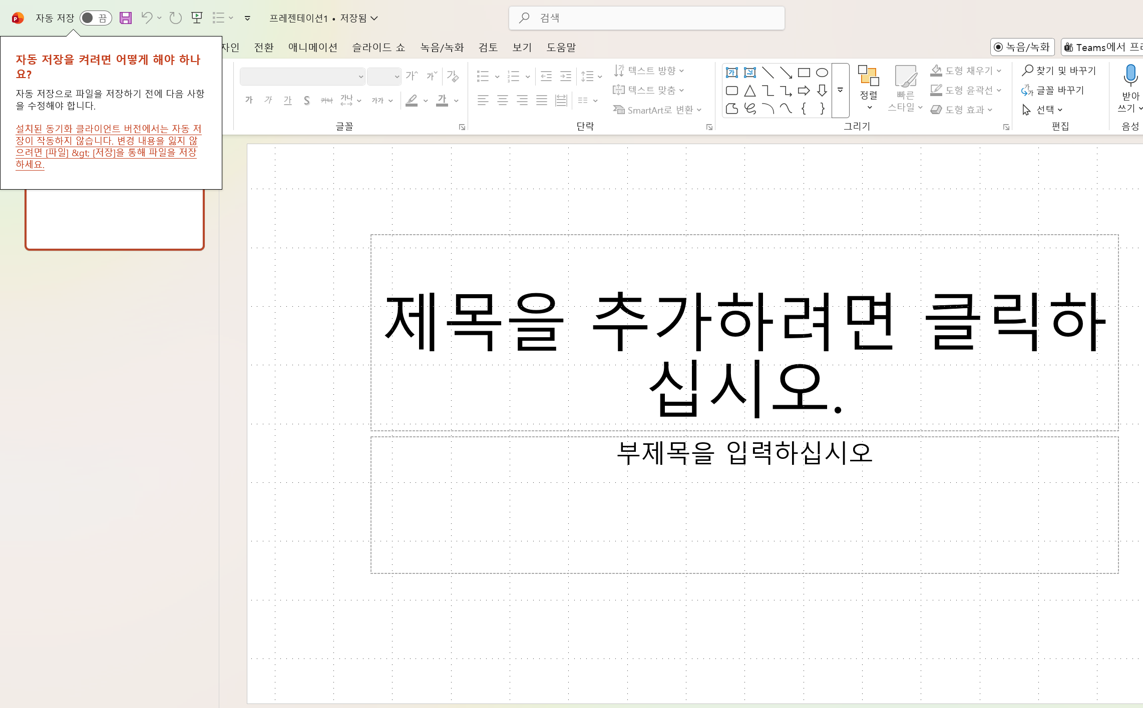1143x708 pixels.
Task: Toggle text shadow formatting
Action: tap(307, 100)
